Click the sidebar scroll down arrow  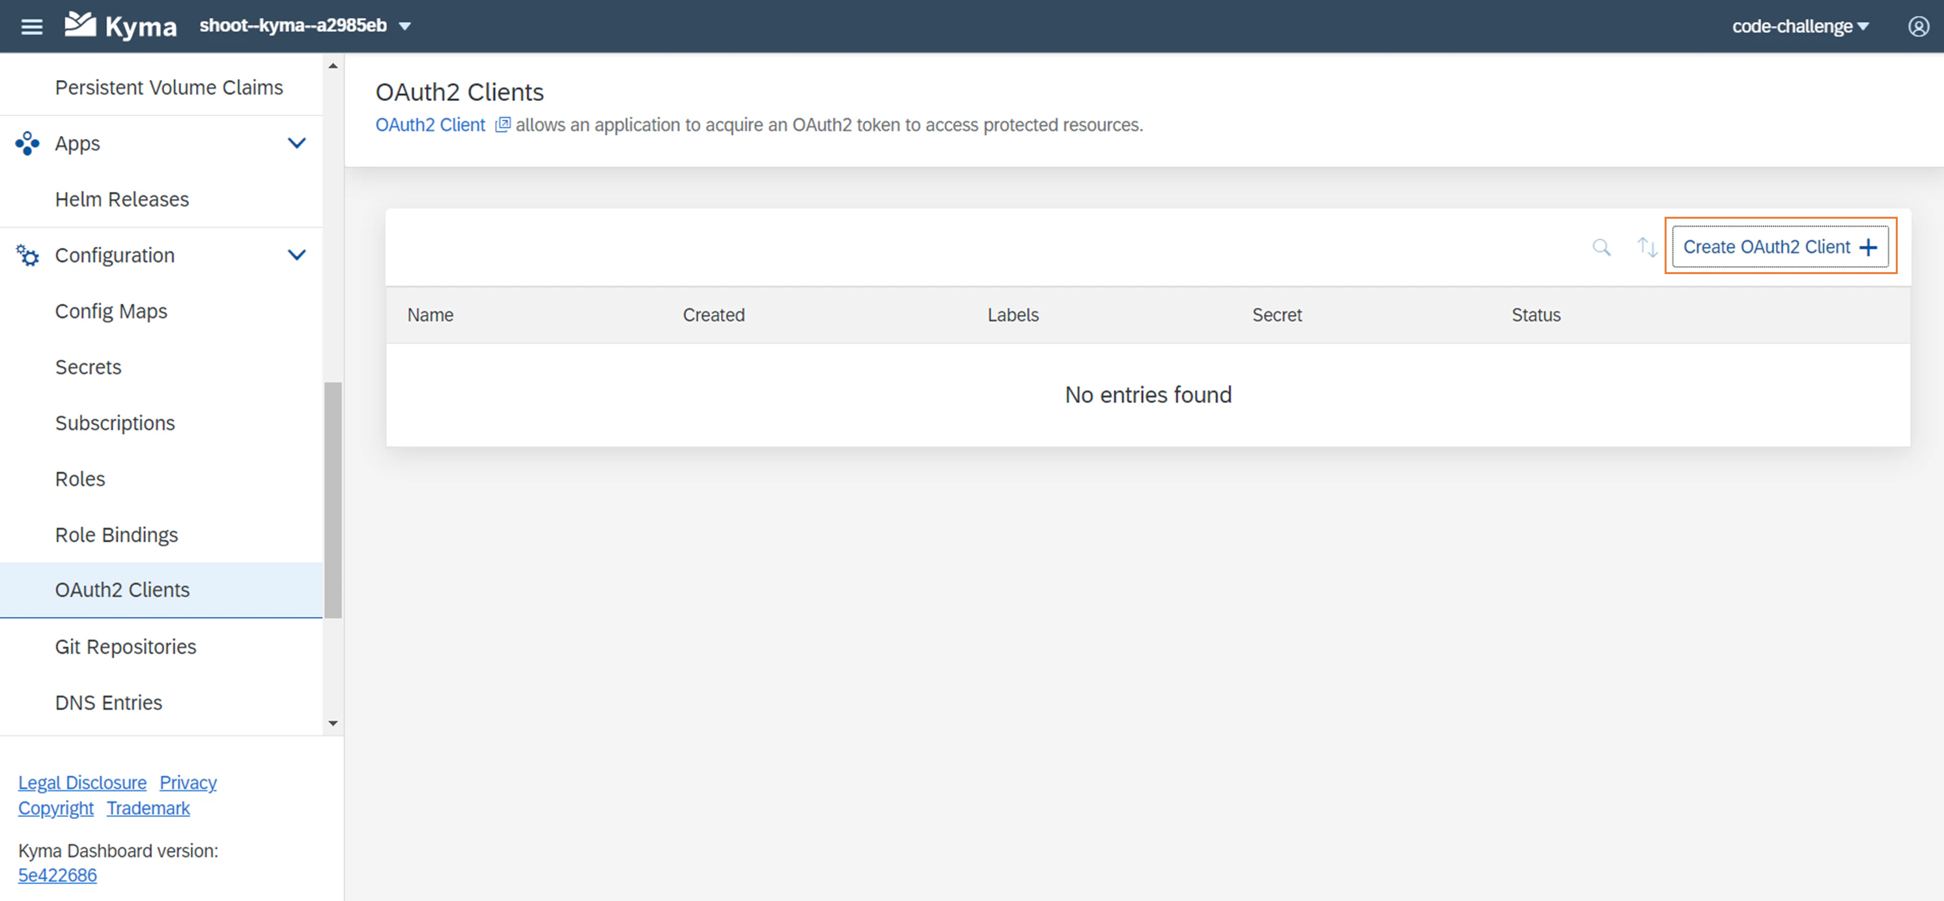coord(333,723)
